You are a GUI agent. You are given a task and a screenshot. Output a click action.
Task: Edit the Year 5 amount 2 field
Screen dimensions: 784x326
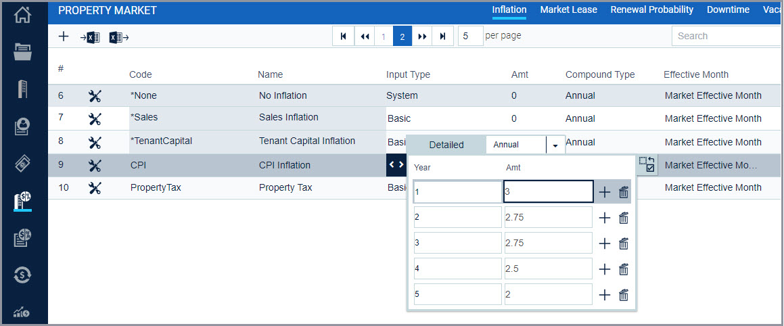click(549, 295)
